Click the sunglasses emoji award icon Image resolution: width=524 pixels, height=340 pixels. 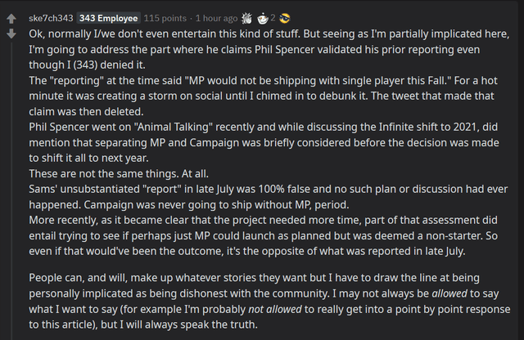point(285,18)
